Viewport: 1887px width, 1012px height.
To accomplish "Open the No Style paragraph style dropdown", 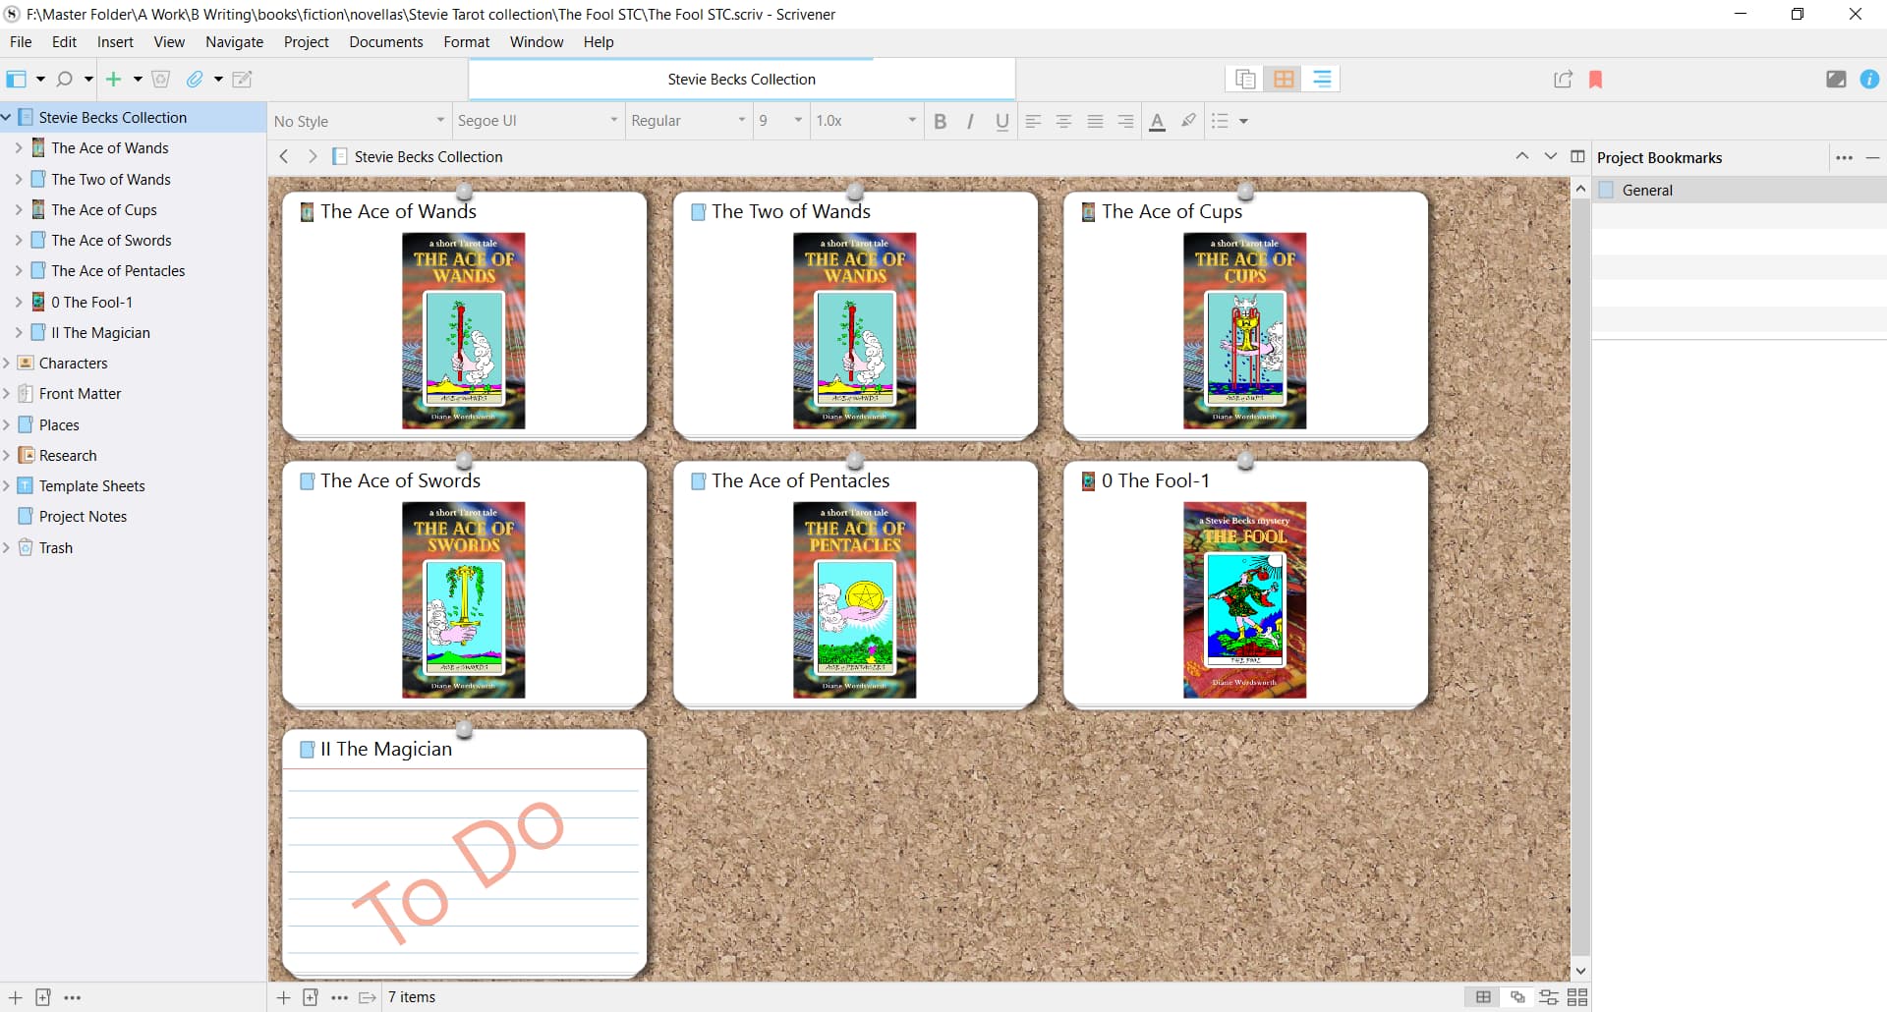I will click(x=360, y=121).
